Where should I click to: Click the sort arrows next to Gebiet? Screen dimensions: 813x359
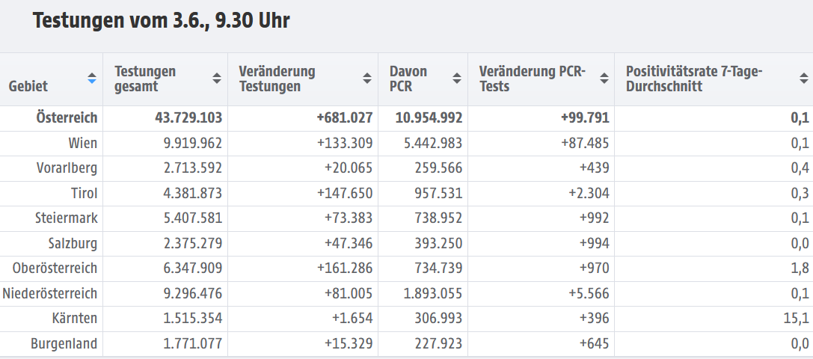coord(92,78)
